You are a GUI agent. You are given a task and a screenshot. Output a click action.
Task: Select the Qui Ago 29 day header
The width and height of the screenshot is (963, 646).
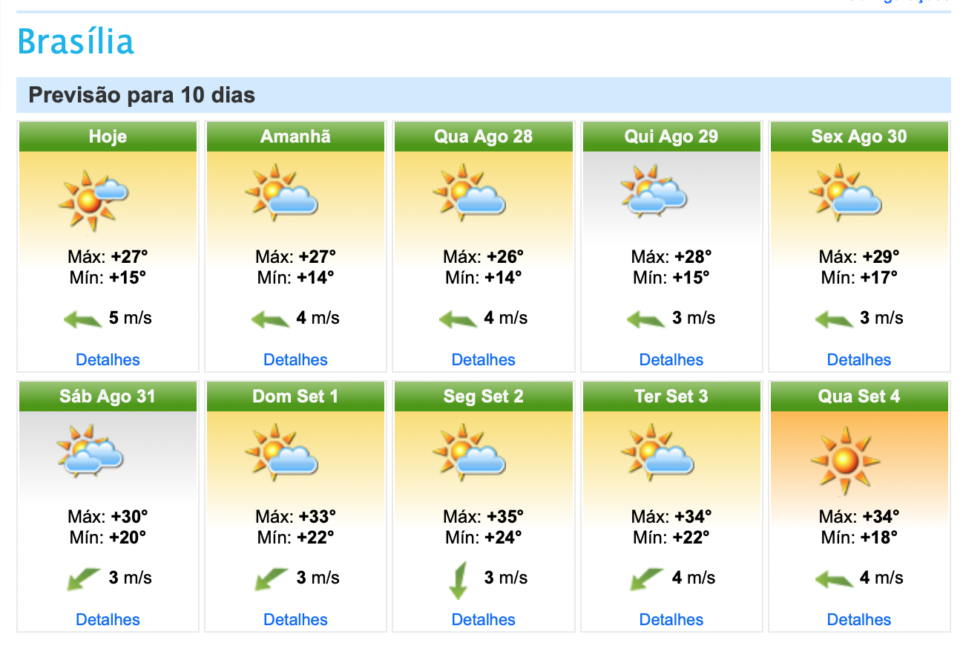671,137
